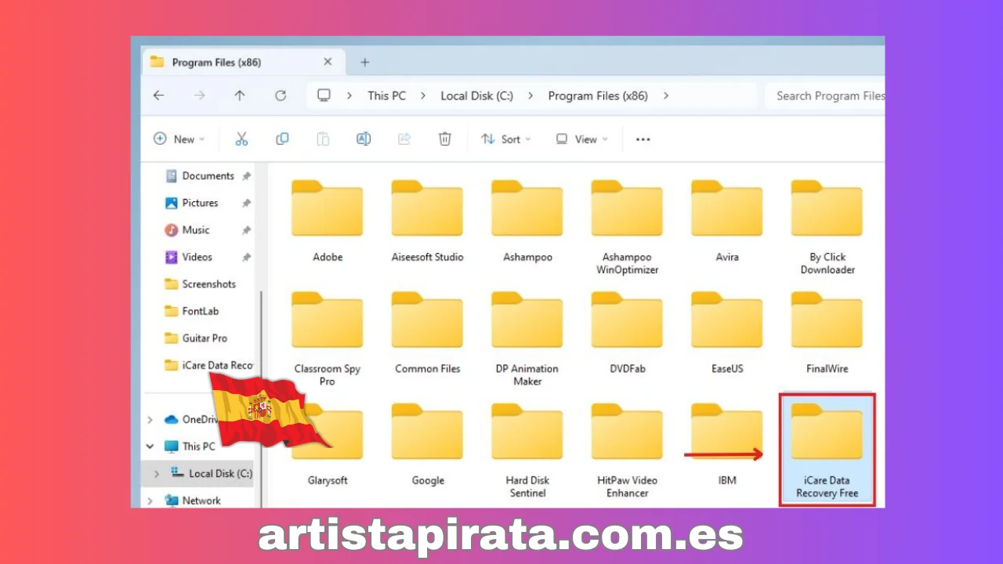Image resolution: width=1003 pixels, height=564 pixels.
Task: Open the Ashampoo WinOptimizer folder
Action: (x=627, y=227)
